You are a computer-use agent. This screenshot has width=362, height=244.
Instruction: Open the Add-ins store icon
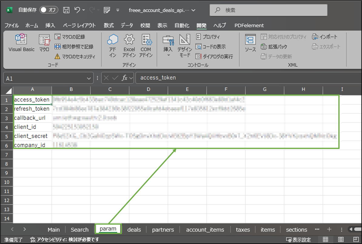coord(113,45)
